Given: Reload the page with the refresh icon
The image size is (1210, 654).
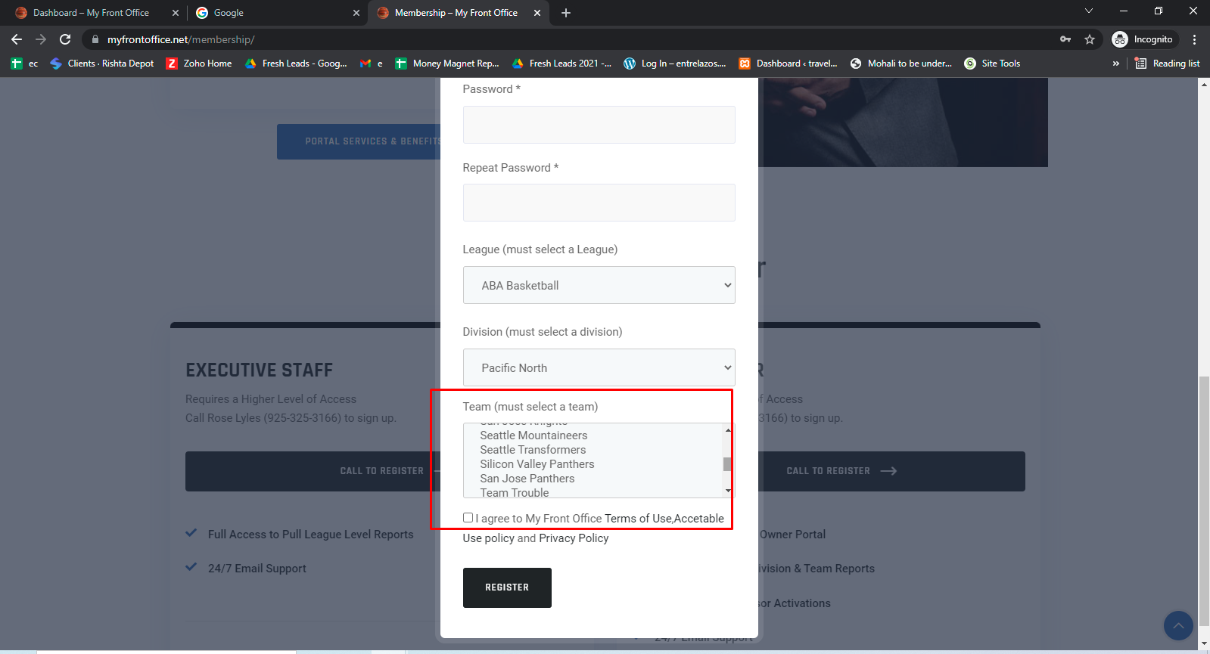Looking at the screenshot, I should [x=65, y=39].
